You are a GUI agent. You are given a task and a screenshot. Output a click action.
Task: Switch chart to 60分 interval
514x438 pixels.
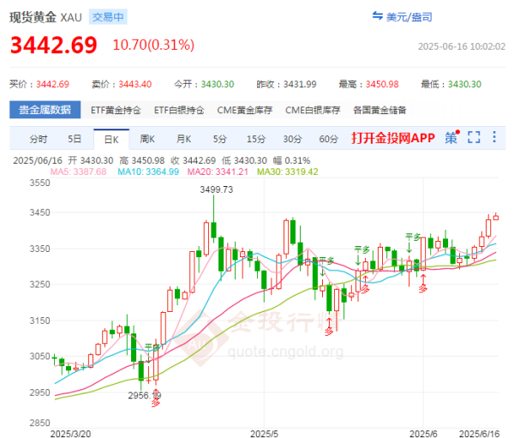pos(328,139)
